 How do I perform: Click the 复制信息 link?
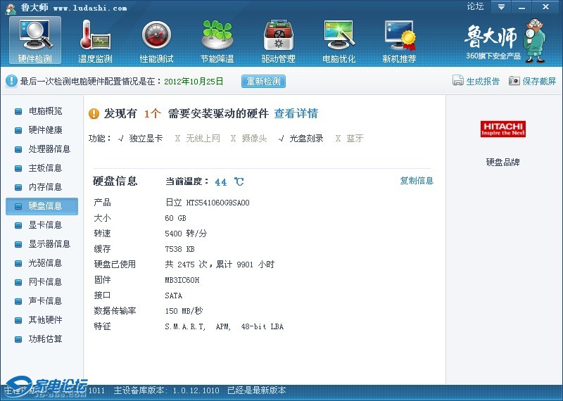click(417, 181)
